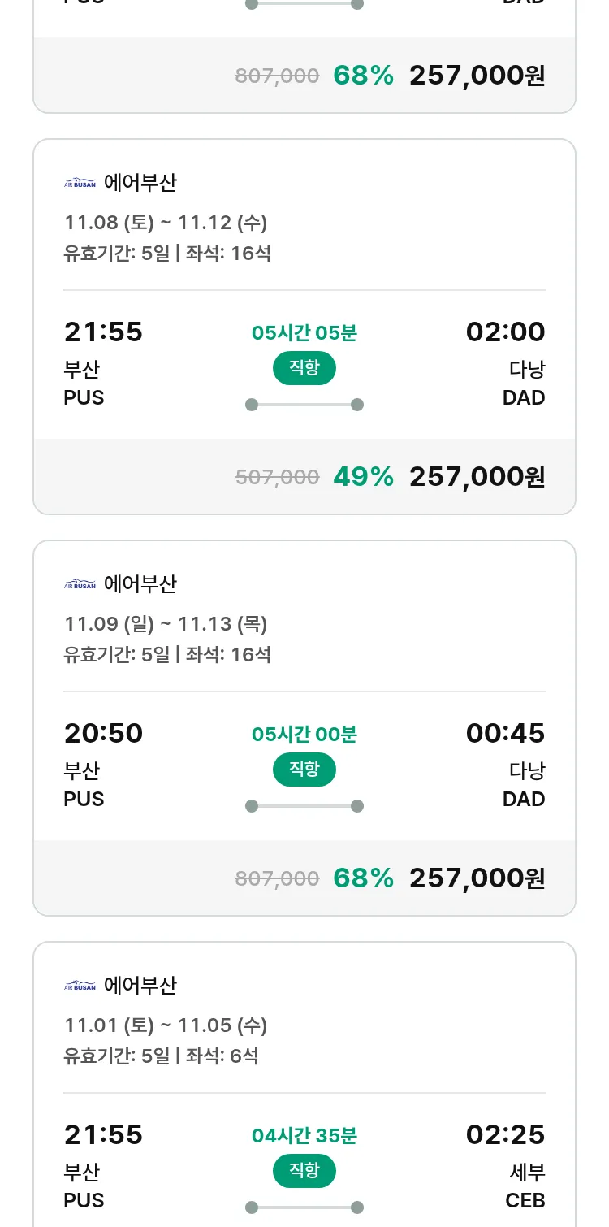This screenshot has width=609, height=1227.
Task: Click the struck-through 507,000 original price
Action: [x=277, y=478]
